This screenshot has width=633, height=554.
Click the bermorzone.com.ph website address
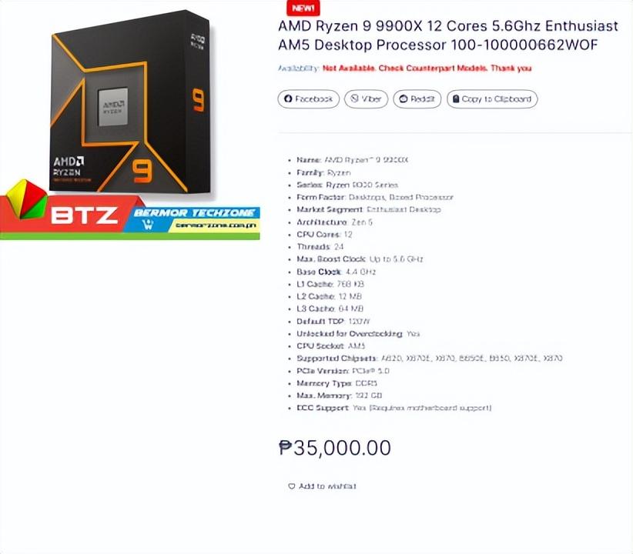click(x=216, y=225)
